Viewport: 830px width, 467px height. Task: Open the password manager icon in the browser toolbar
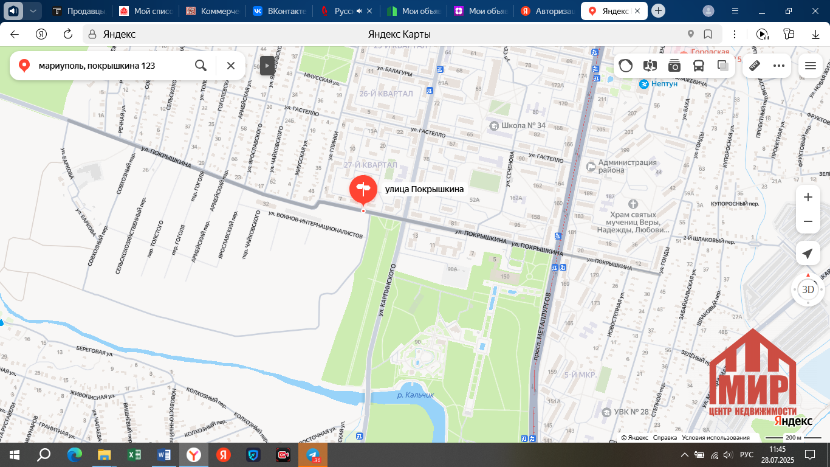[x=789, y=34]
